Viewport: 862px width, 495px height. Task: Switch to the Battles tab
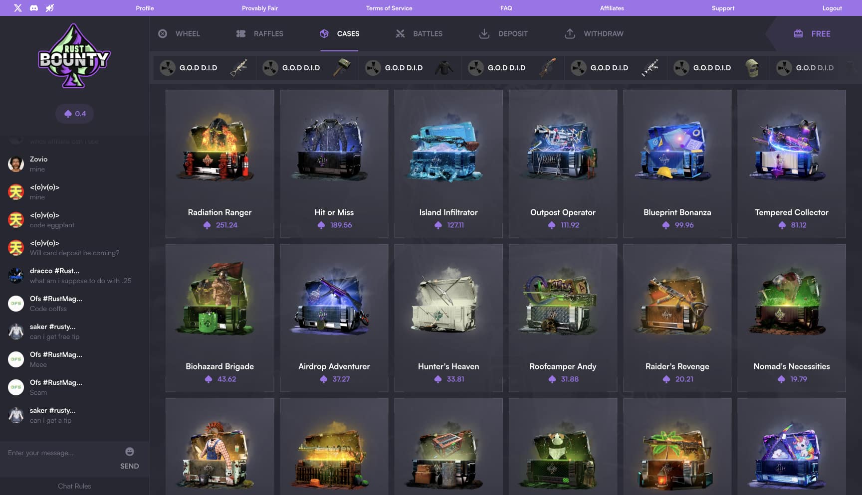tap(419, 33)
